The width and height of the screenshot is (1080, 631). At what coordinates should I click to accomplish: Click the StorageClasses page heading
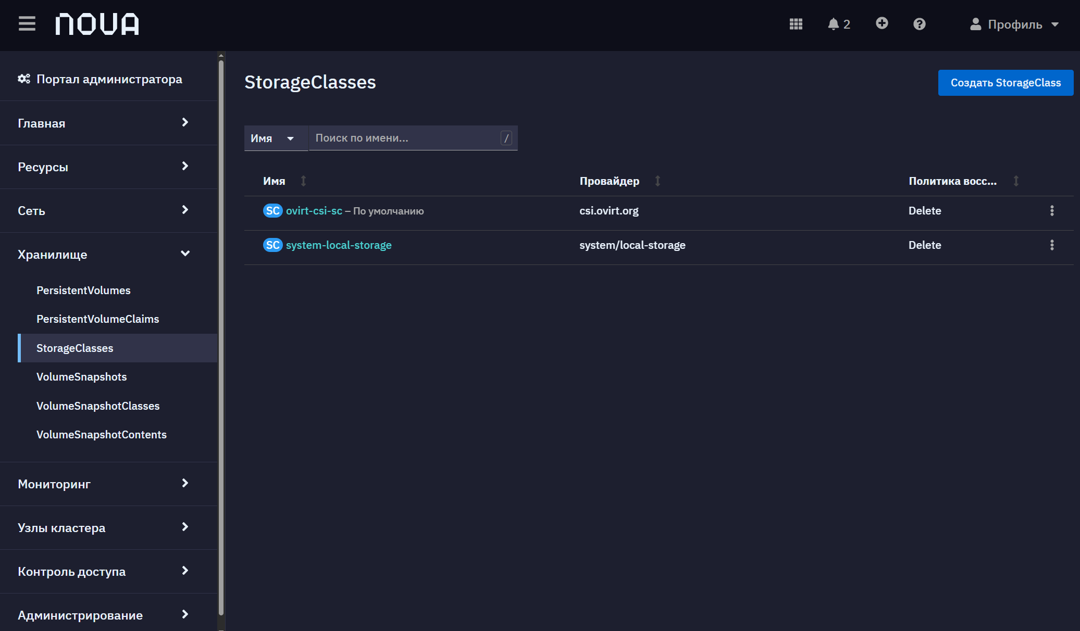[x=310, y=82]
